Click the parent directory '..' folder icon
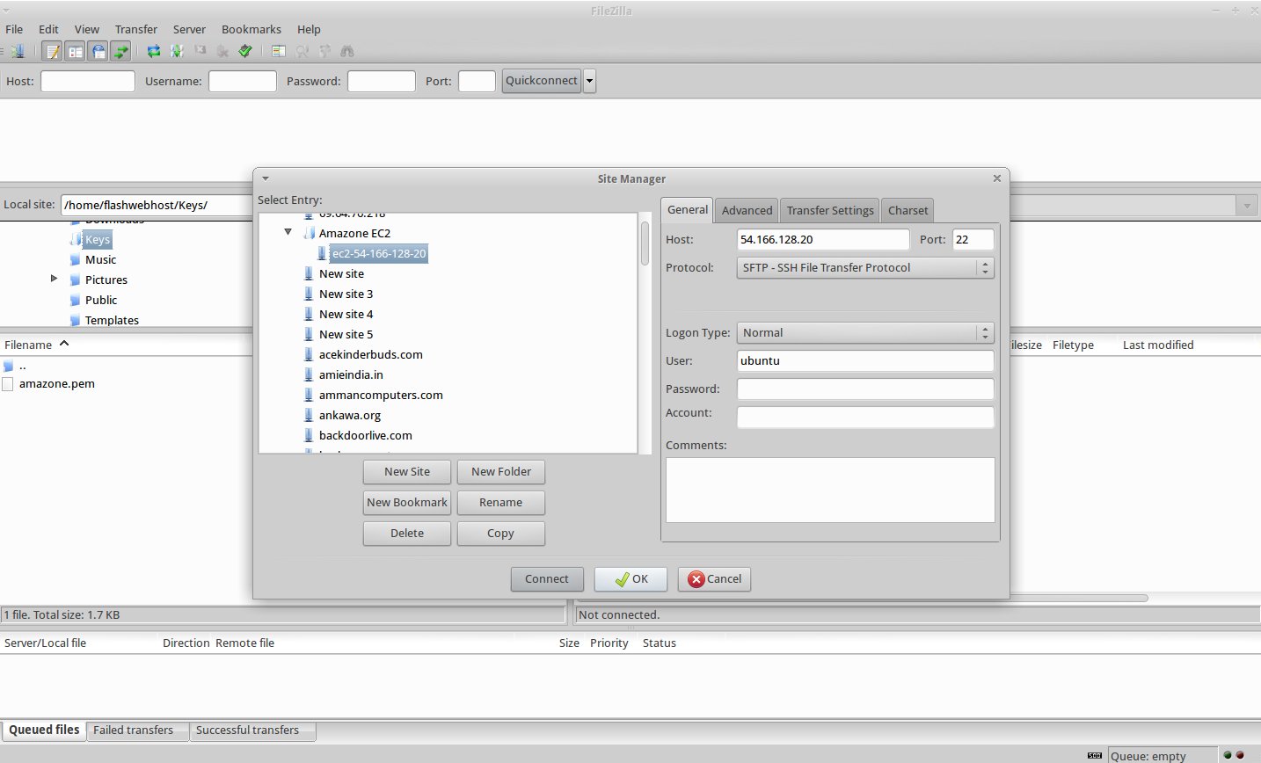 tap(8, 366)
